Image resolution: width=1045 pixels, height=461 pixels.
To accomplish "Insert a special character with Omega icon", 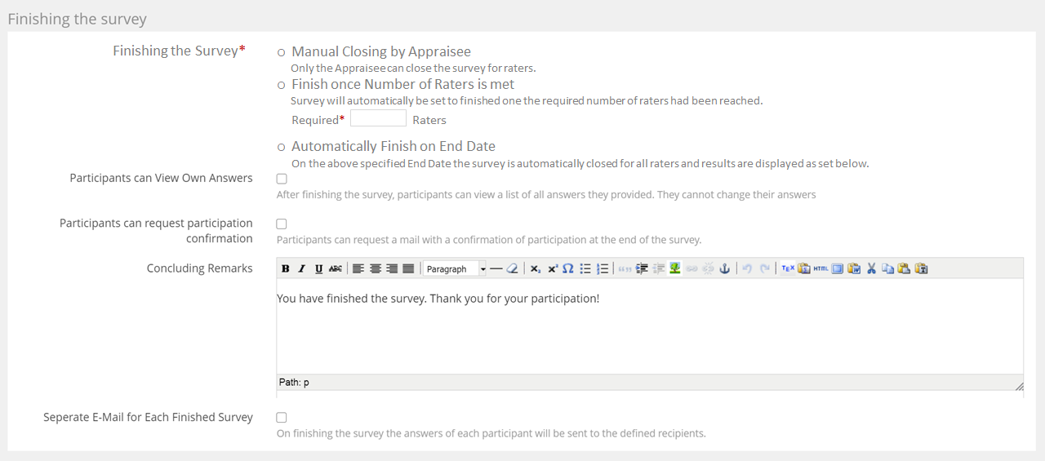I will point(568,268).
